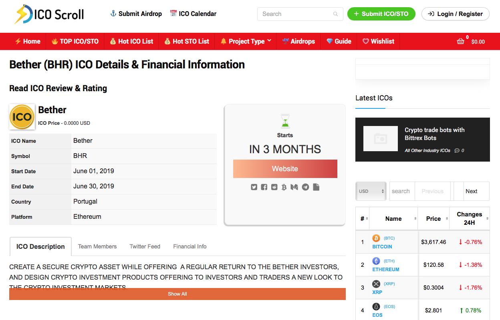Open the whitepaper document icon
This screenshot has width=500, height=320.
coord(316,187)
